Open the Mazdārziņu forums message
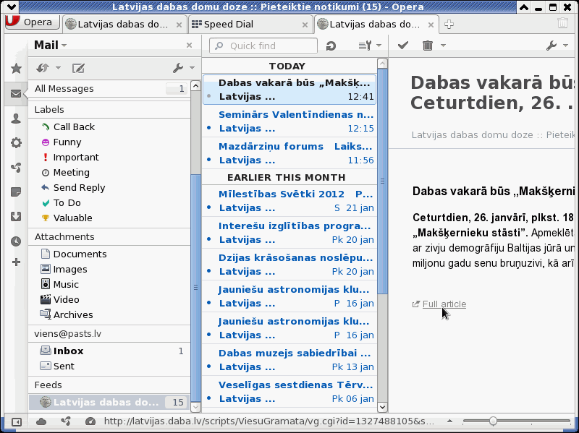This screenshot has width=579, height=433. pyautogui.click(x=289, y=153)
